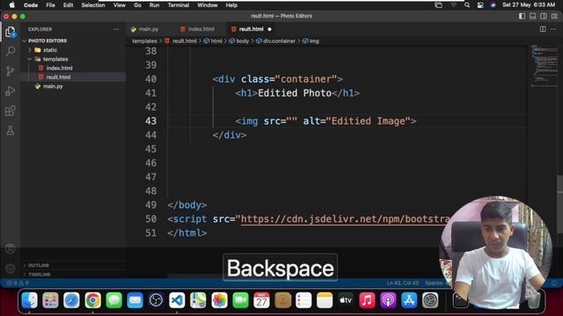Toggle primary side bar layout icon

(522, 16)
